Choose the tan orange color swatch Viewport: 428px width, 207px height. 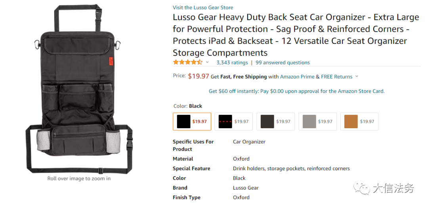click(x=359, y=122)
